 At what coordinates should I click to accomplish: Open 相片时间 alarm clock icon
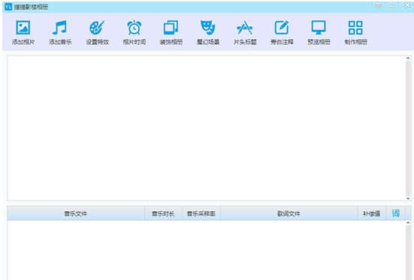click(x=134, y=28)
